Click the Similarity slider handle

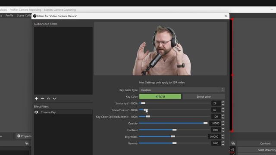[x=143, y=103]
